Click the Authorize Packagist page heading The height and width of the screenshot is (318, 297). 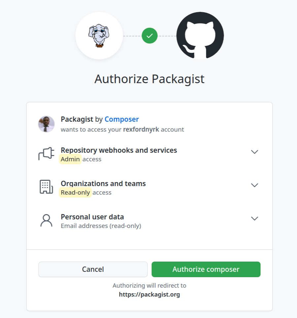(x=149, y=79)
